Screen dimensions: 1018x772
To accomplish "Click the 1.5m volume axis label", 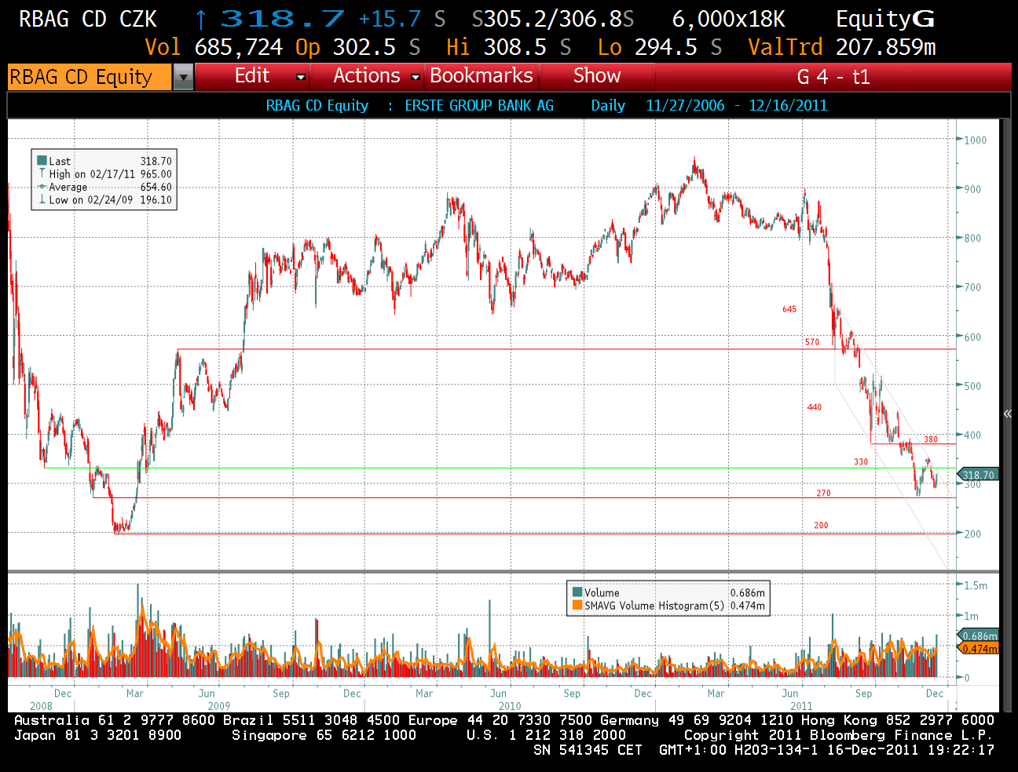I will tap(976, 585).
